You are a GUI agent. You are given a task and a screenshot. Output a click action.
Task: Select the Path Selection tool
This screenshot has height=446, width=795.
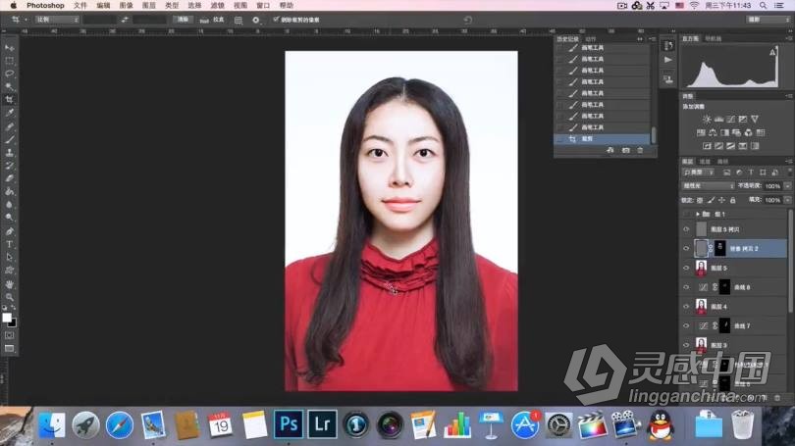coord(10,257)
